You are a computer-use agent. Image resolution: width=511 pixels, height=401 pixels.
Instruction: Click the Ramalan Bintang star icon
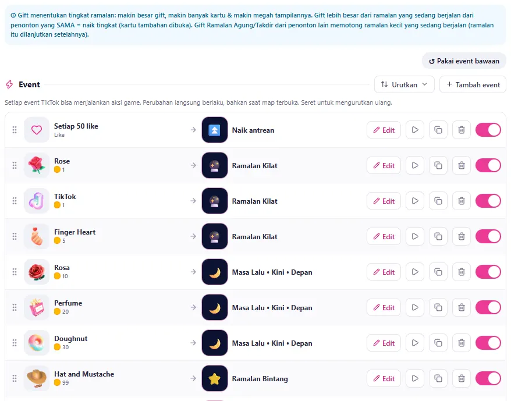pyautogui.click(x=214, y=378)
